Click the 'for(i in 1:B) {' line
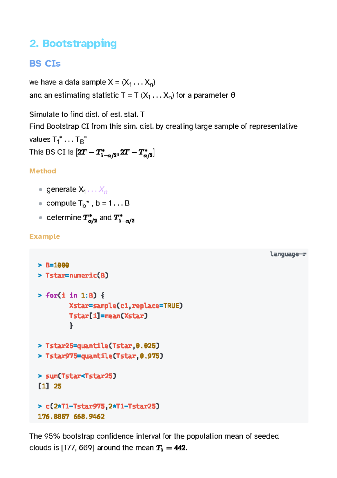337x478 pixels. click(71, 295)
